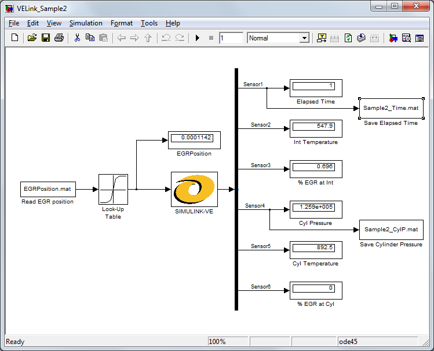Select the Sample2_CylP.mat block

click(391, 230)
